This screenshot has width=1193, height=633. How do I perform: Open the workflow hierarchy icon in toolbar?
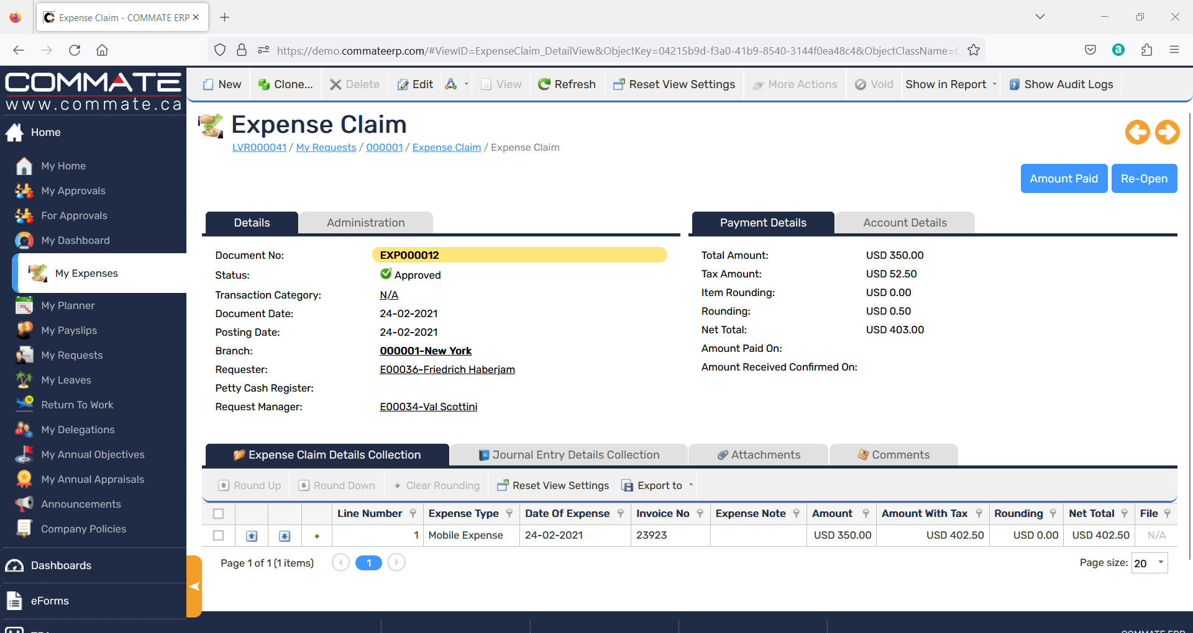451,84
